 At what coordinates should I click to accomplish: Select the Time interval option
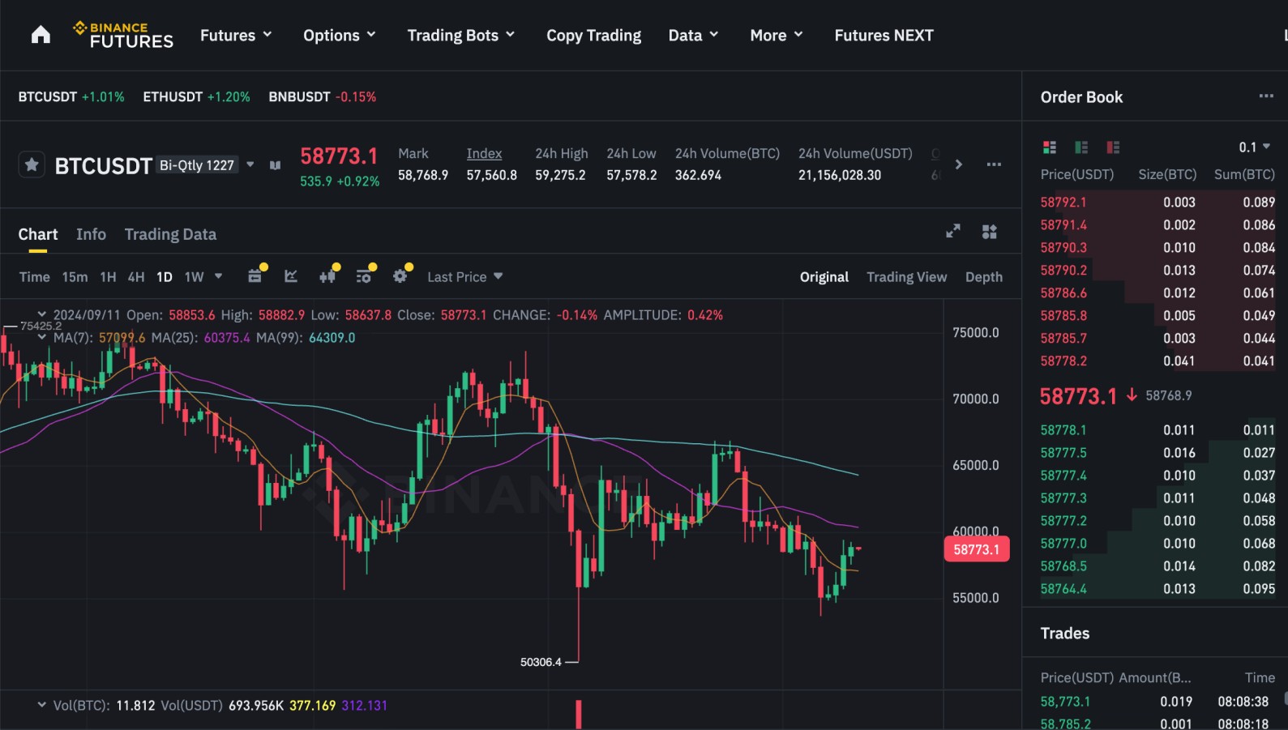click(34, 276)
